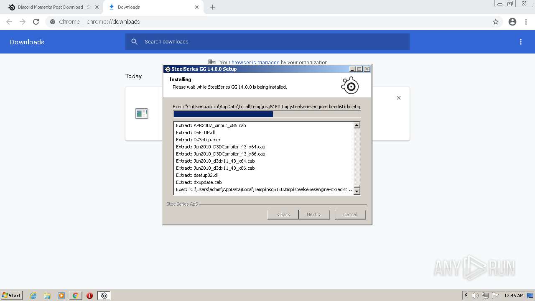Screen dimensions: 535x301
Task: Bookmark this page with the star icon
Action: pyautogui.click(x=496, y=22)
